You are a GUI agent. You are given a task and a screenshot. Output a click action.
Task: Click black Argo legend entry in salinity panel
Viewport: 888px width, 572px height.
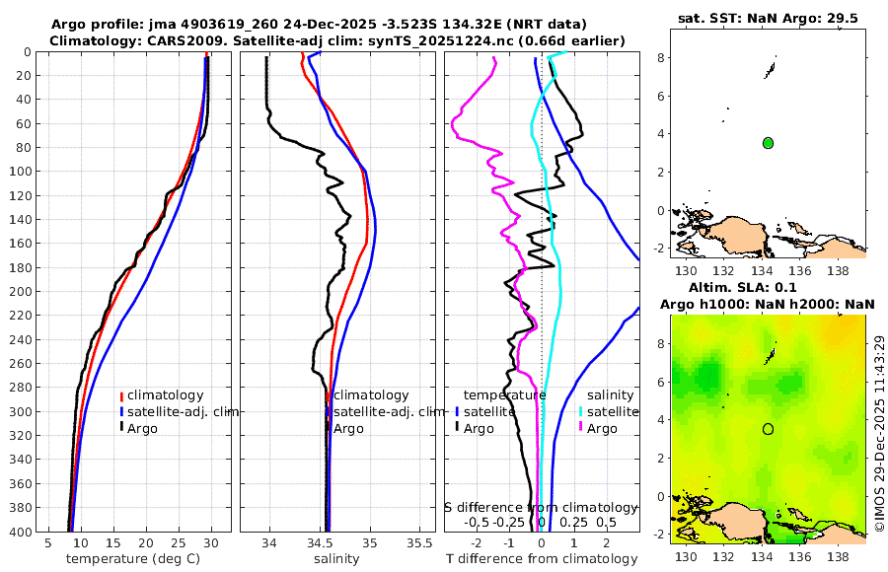(345, 429)
